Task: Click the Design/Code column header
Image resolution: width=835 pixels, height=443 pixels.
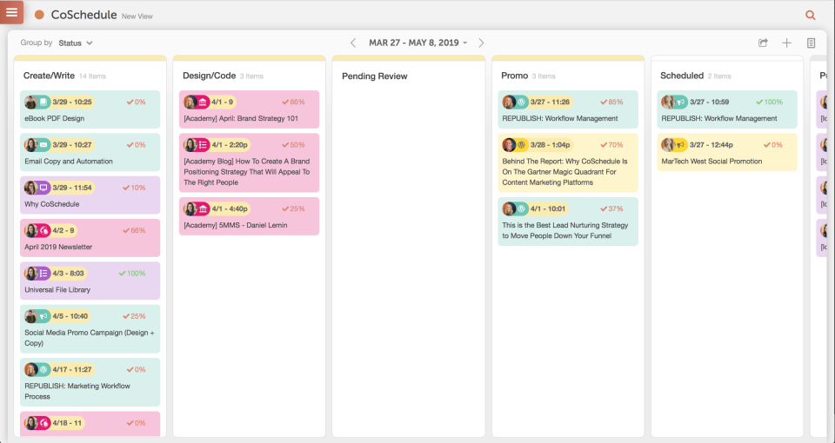Action: tap(210, 76)
